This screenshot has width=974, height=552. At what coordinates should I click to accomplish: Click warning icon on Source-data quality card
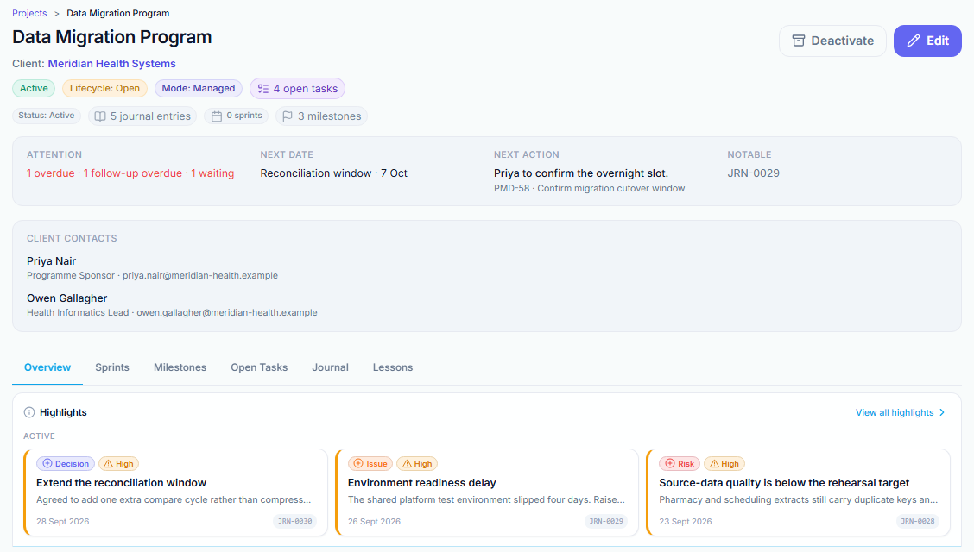(x=714, y=464)
